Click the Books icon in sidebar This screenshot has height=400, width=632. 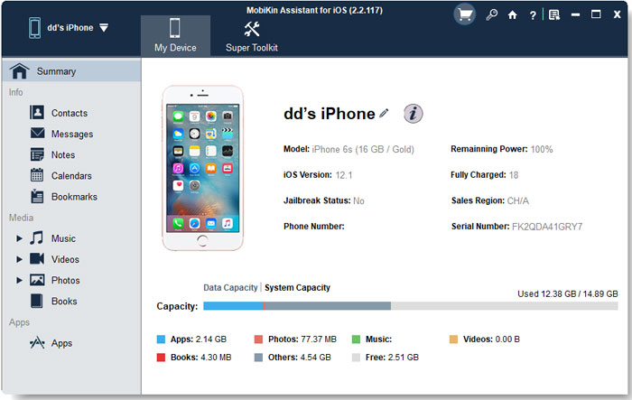(37, 301)
